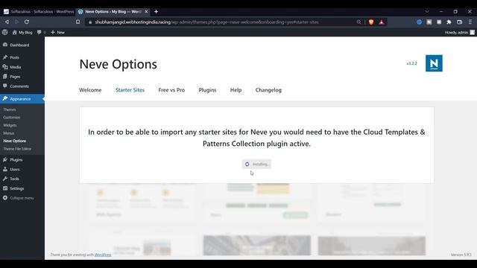Select Appearance in the sidebar
The width and height of the screenshot is (477, 268).
[22, 99]
